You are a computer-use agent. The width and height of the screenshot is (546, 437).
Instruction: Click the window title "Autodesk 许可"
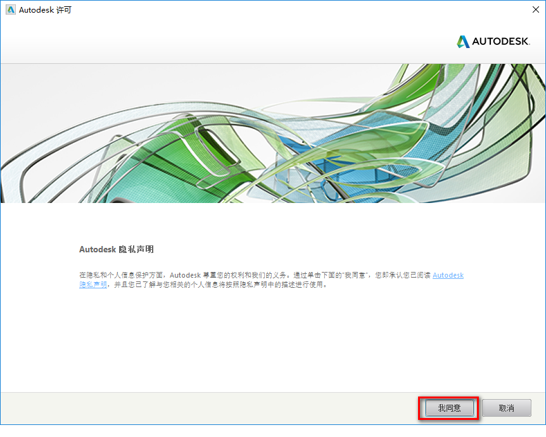point(44,9)
